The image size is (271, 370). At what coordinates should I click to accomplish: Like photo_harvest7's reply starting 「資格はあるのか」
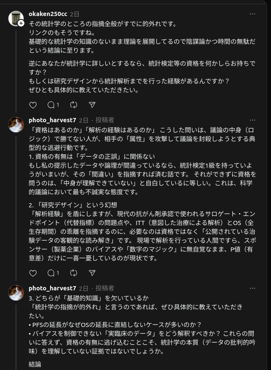coord(33,273)
